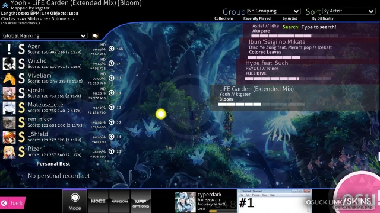This screenshot has height=213, width=380.
Task: Click the replay arrow icon on Mateusz_exe's score
Action: tap(111, 107)
